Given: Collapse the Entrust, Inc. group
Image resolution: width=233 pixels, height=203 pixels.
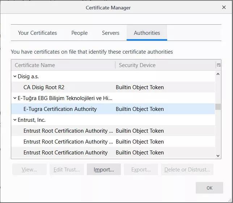Looking at the screenshot, I should 15,120.
